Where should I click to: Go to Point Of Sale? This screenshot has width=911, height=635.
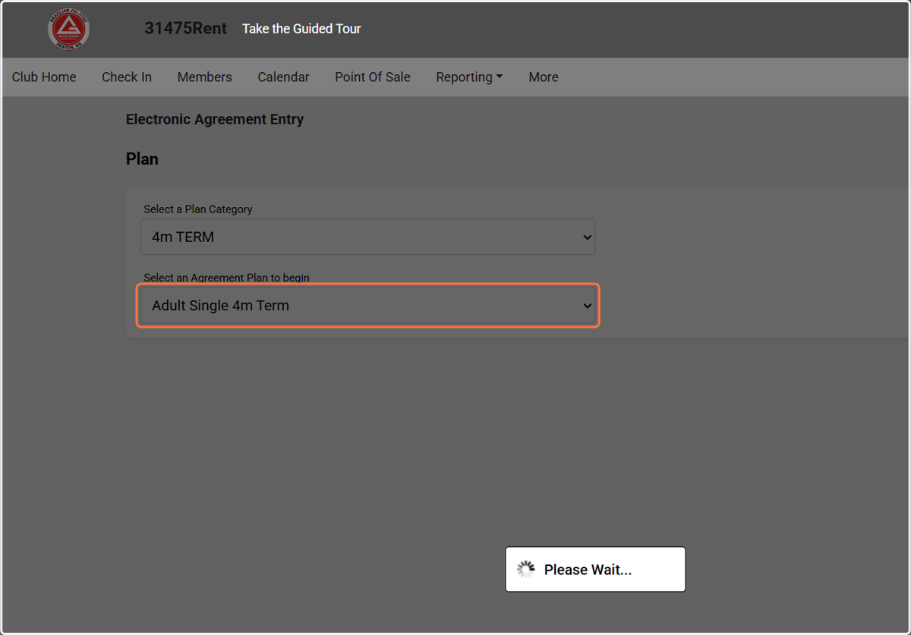click(373, 77)
